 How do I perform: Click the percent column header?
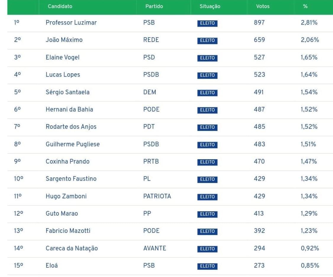pyautogui.click(x=305, y=7)
